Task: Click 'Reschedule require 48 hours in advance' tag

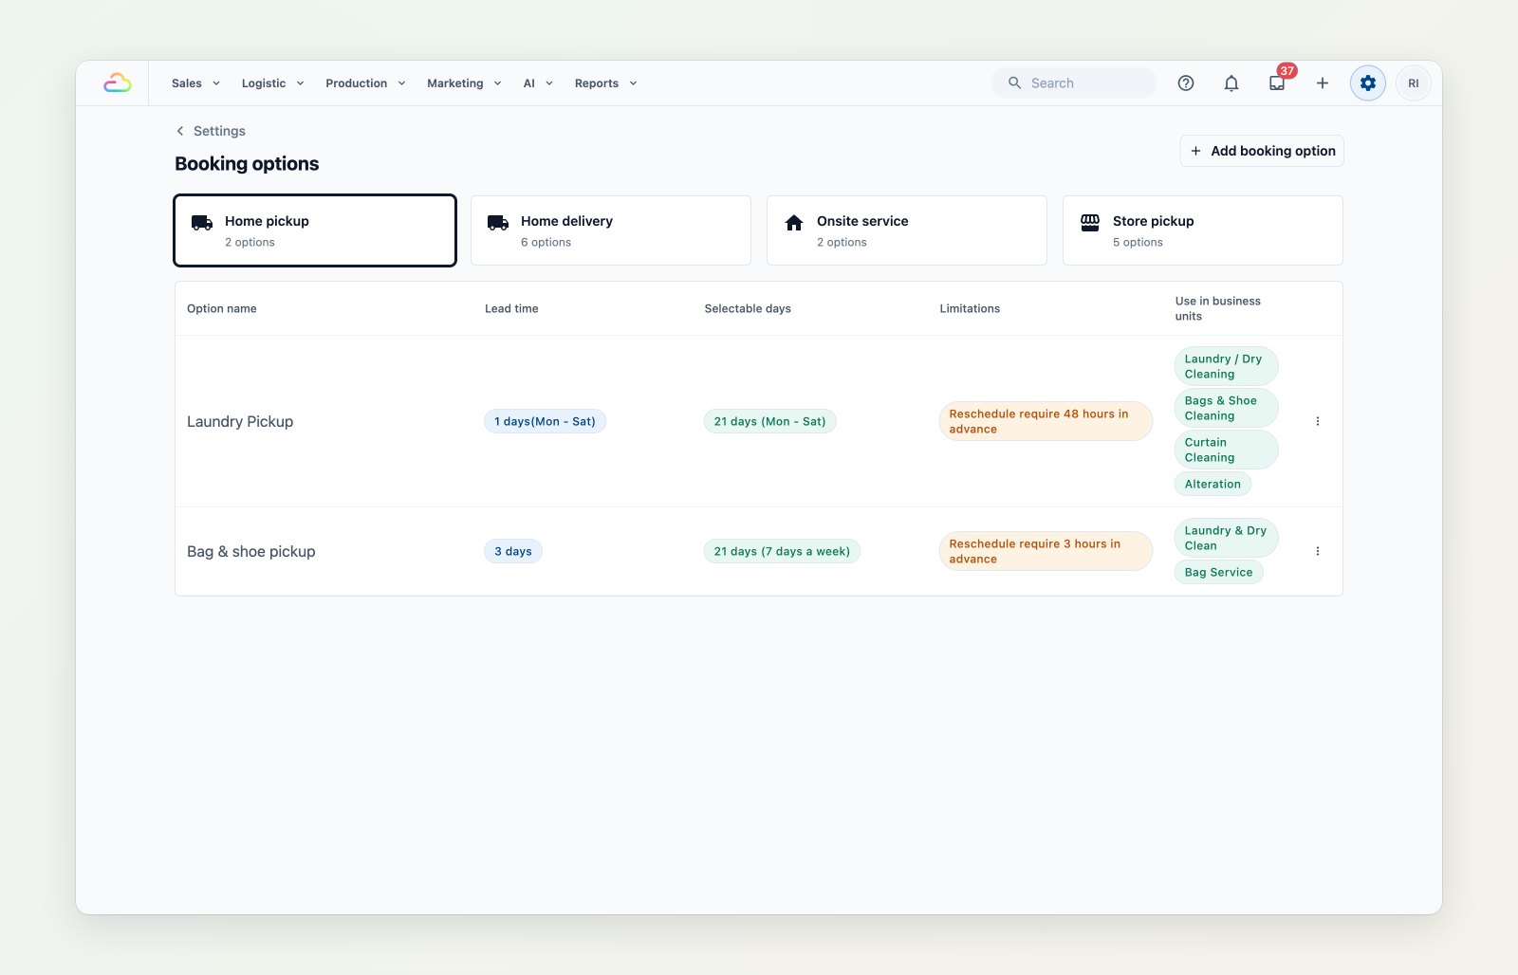Action: click(x=1046, y=421)
